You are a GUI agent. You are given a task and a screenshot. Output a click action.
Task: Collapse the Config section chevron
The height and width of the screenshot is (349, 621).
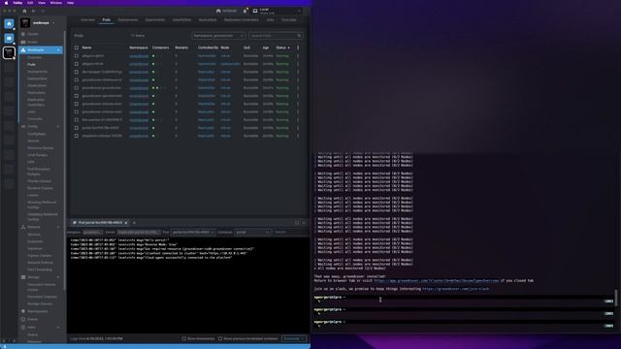58,127
